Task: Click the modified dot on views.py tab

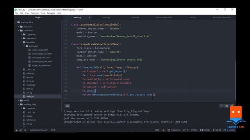Action: click(x=89, y=17)
